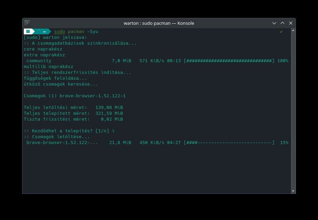Click the '21,8 MiB' downloaded amount
The image size is (318, 220).
[x=120, y=143]
